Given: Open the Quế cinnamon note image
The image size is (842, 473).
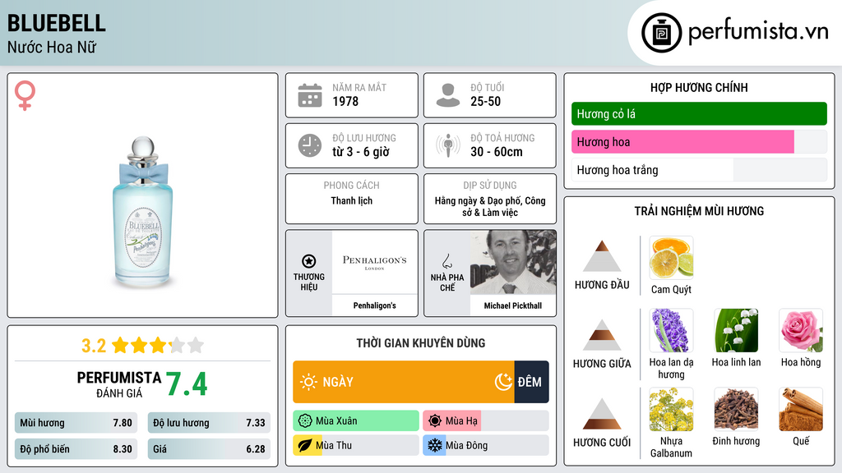Looking at the screenshot, I should [x=801, y=410].
